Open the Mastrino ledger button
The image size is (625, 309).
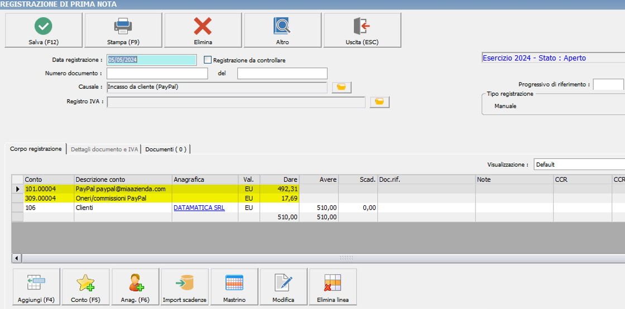[234, 287]
